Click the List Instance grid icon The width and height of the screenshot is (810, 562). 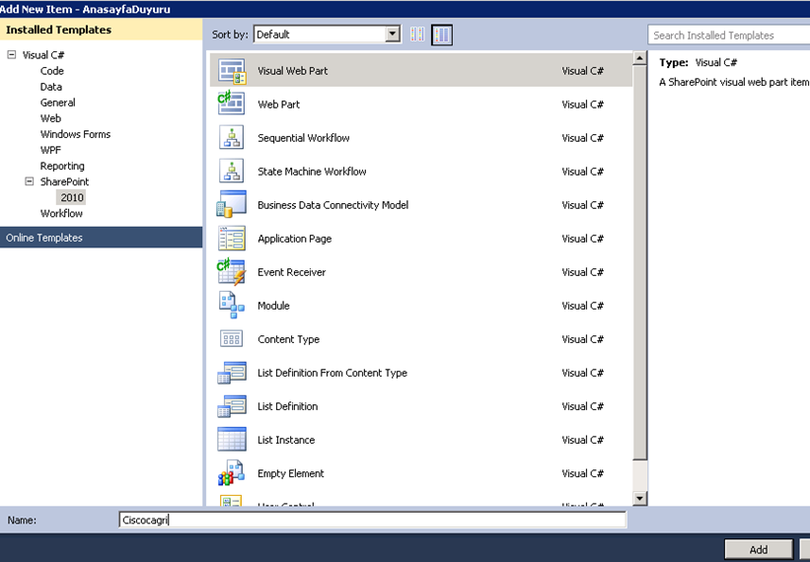[232, 440]
